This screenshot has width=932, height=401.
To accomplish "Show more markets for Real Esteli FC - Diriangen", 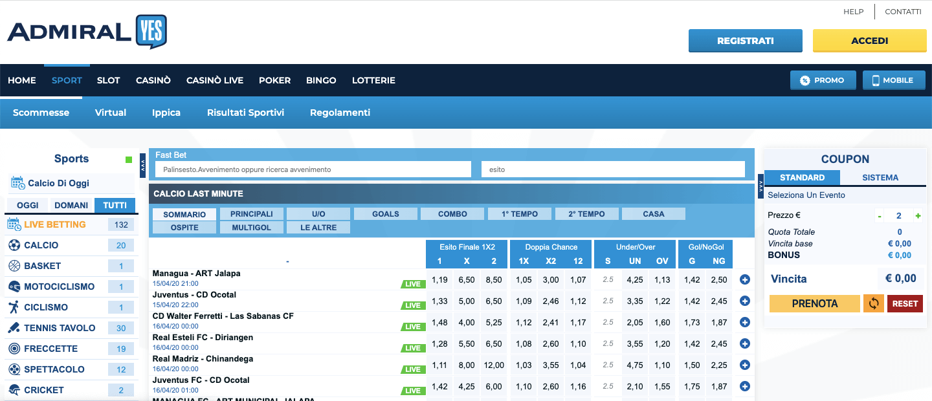I will [744, 343].
